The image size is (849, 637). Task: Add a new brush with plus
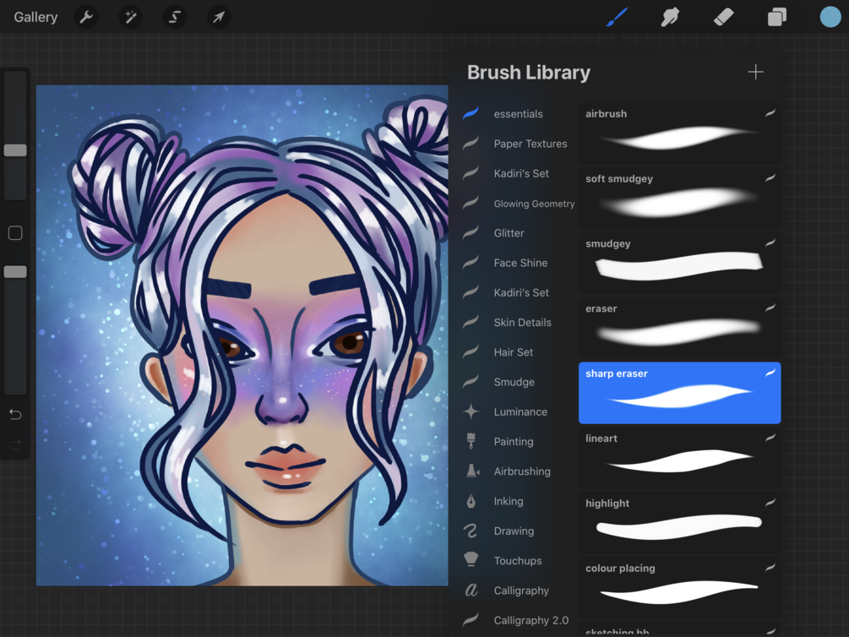coord(755,72)
